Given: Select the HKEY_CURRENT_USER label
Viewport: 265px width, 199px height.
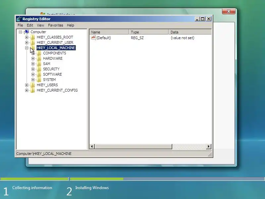Looking at the screenshot, I should 55,42.
